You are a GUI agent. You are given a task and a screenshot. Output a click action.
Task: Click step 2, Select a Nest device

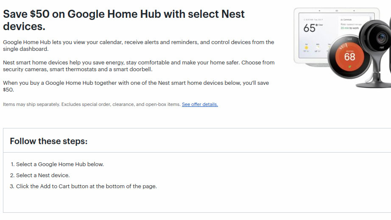43,175
